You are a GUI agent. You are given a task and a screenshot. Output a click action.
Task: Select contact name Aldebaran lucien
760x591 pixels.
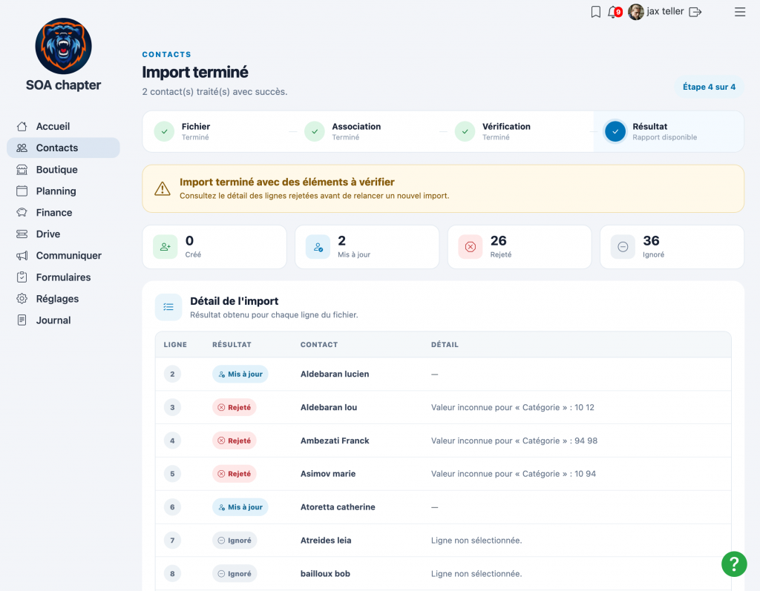point(335,374)
